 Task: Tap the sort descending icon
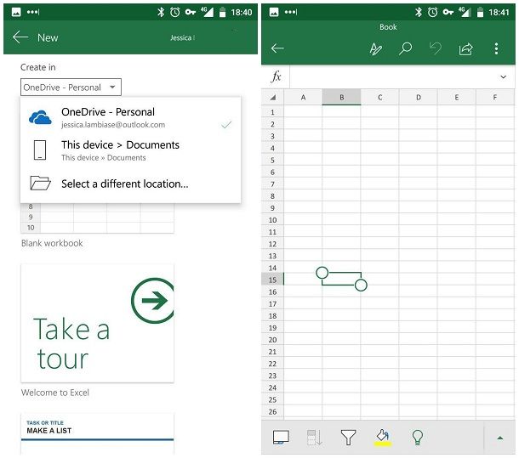tap(315, 438)
